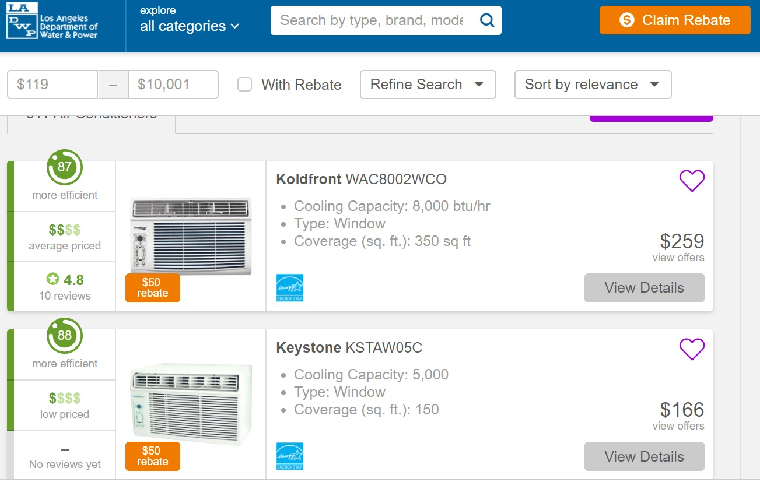Click Keystone low priced dollar signs

click(x=65, y=399)
